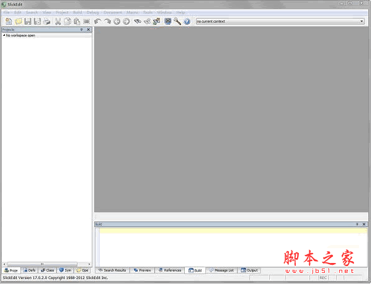Collapse the No workspace open tree node
The width and height of the screenshot is (372, 284).
tap(4, 35)
